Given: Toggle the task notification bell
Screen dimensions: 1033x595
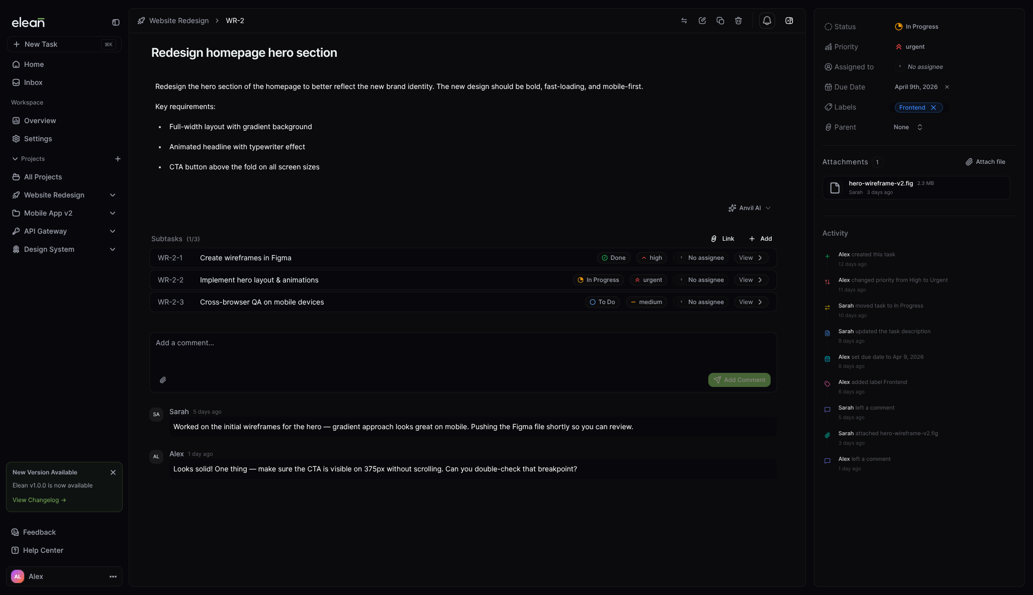Looking at the screenshot, I should click(x=767, y=21).
